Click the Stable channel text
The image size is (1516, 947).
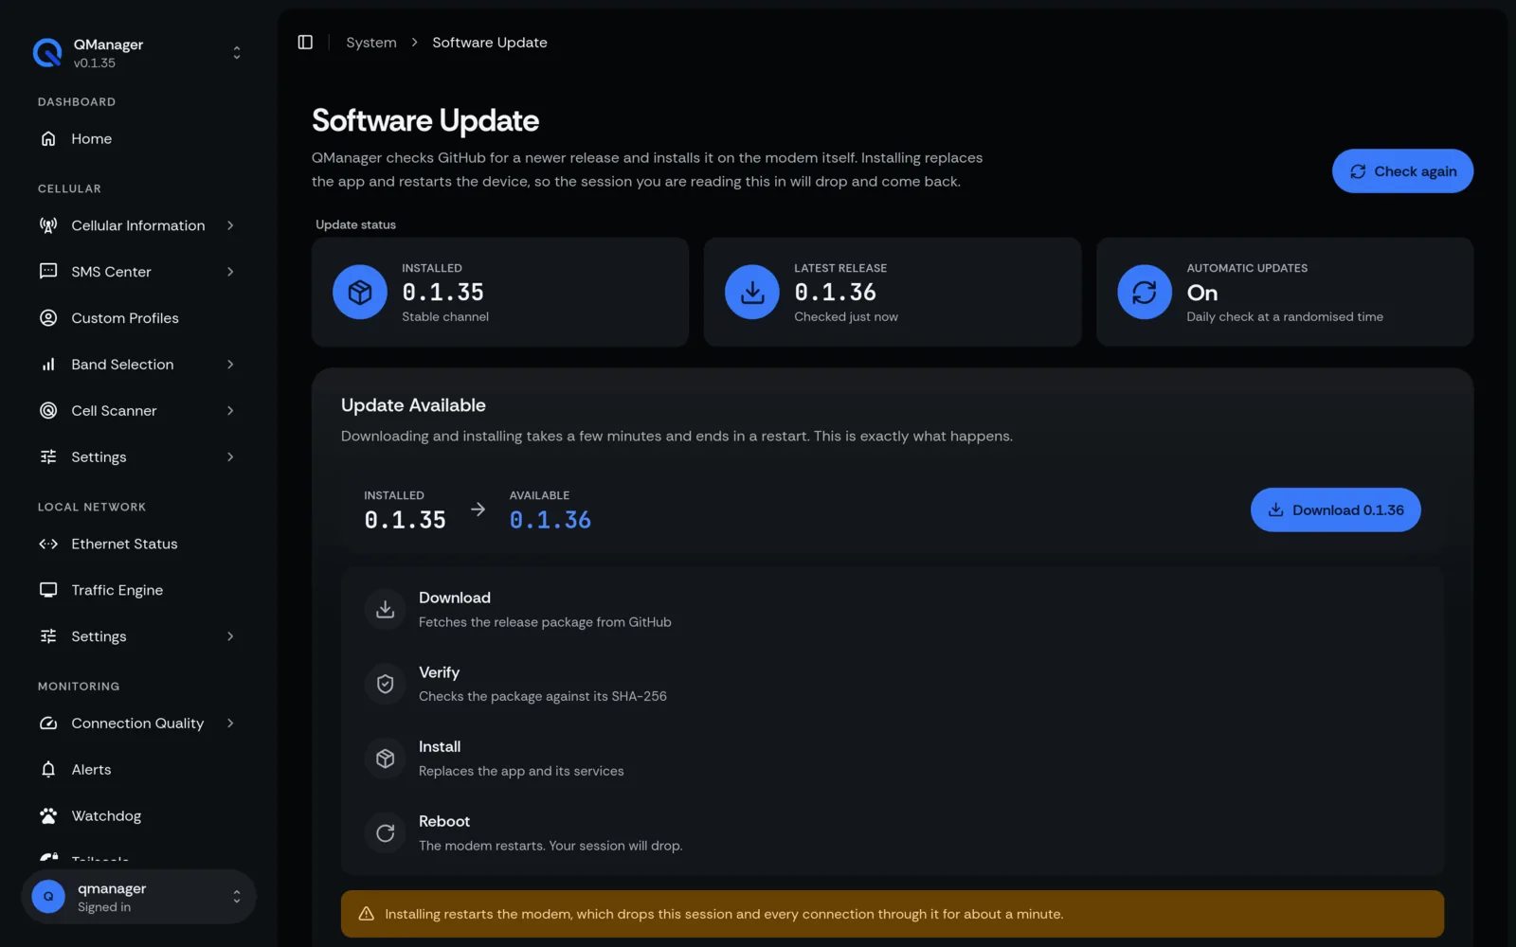[445, 317]
